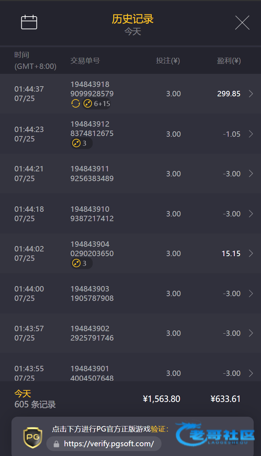Open the calendar date picker icon

click(x=29, y=22)
